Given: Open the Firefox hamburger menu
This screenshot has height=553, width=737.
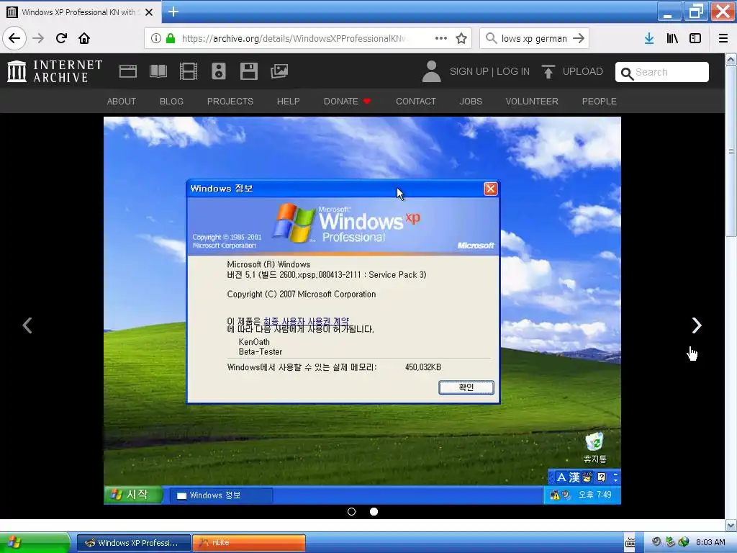Looking at the screenshot, I should click(723, 38).
